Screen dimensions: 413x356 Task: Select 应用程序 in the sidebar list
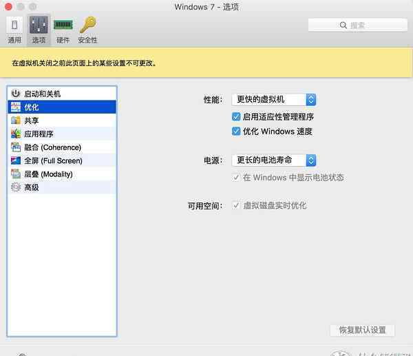(x=62, y=134)
